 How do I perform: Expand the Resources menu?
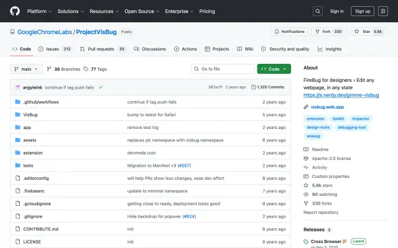(104, 11)
